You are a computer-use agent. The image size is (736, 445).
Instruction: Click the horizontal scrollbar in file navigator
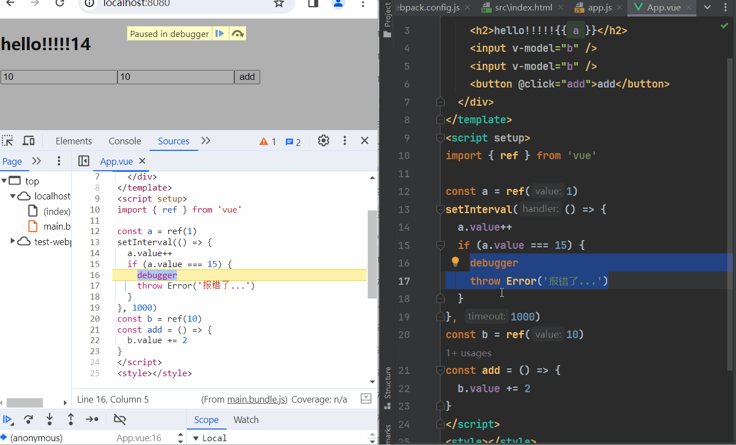(25, 403)
